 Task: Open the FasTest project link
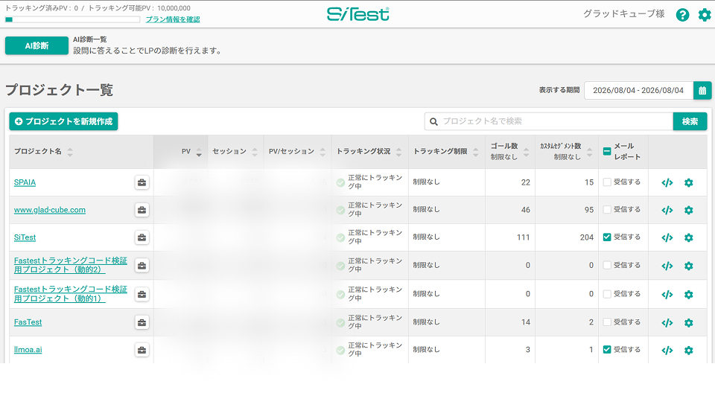click(28, 322)
